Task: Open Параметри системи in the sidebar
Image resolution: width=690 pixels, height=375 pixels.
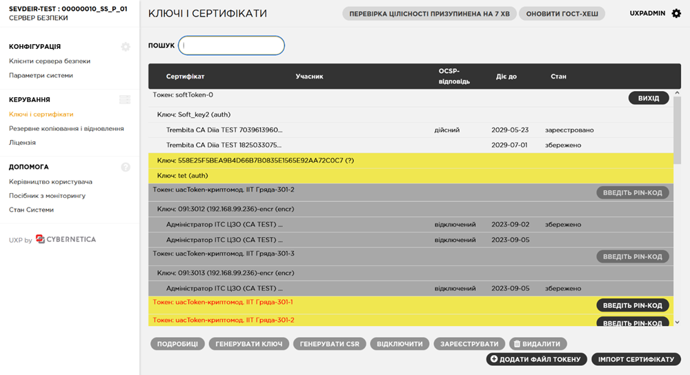Action: click(41, 75)
